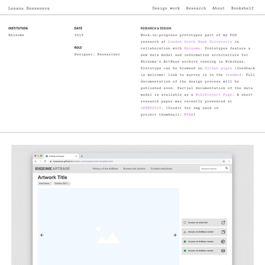
Task: Open a new browser tab with plus icon
Action: point(82,156)
